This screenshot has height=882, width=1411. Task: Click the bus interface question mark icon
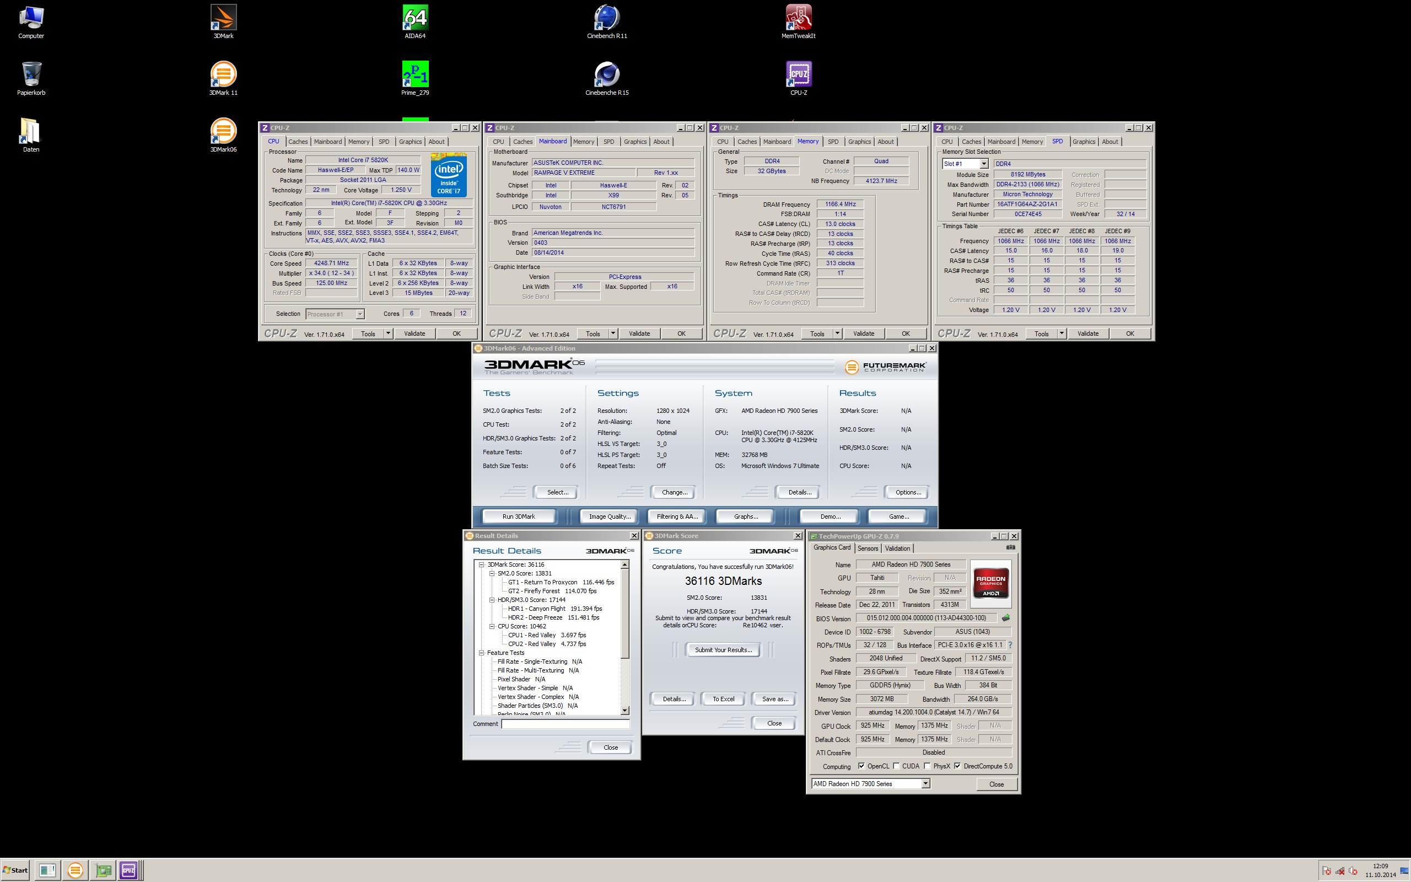click(x=1010, y=645)
